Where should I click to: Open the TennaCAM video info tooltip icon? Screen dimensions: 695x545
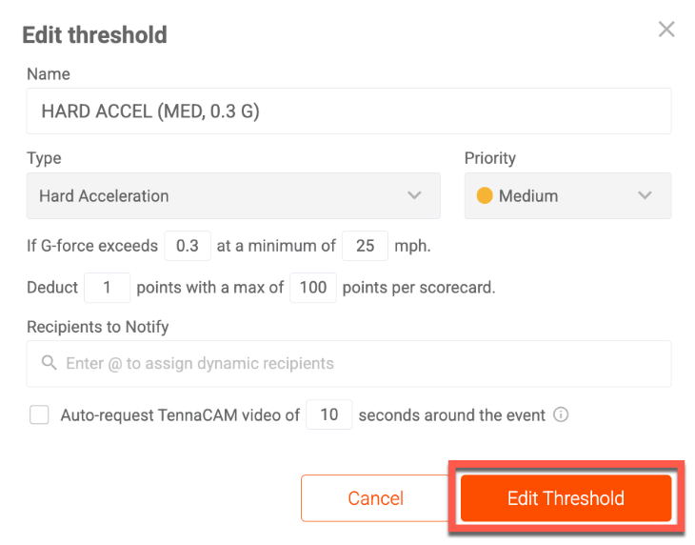[561, 415]
